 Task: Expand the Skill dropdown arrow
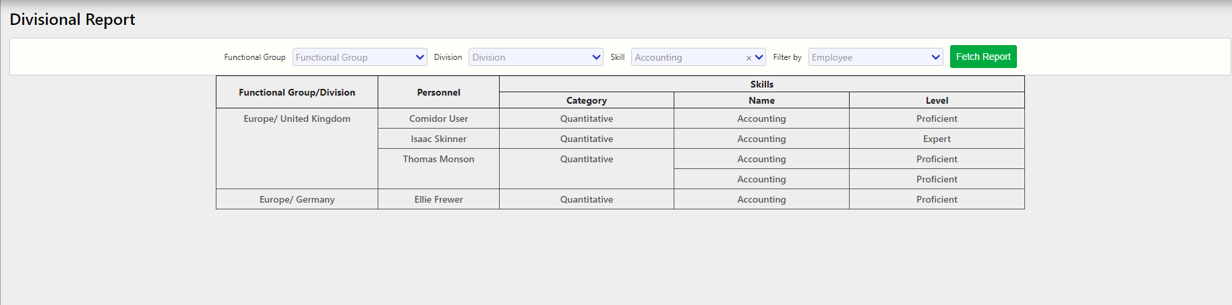coord(759,57)
